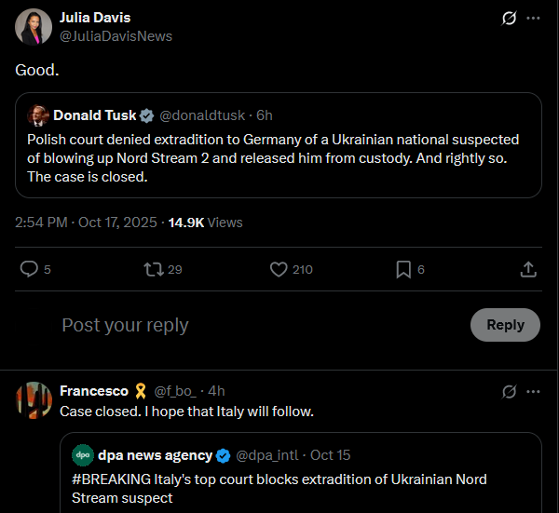The image size is (559, 513).
Task: Click Julia Davis profile avatar
Action: [34, 27]
